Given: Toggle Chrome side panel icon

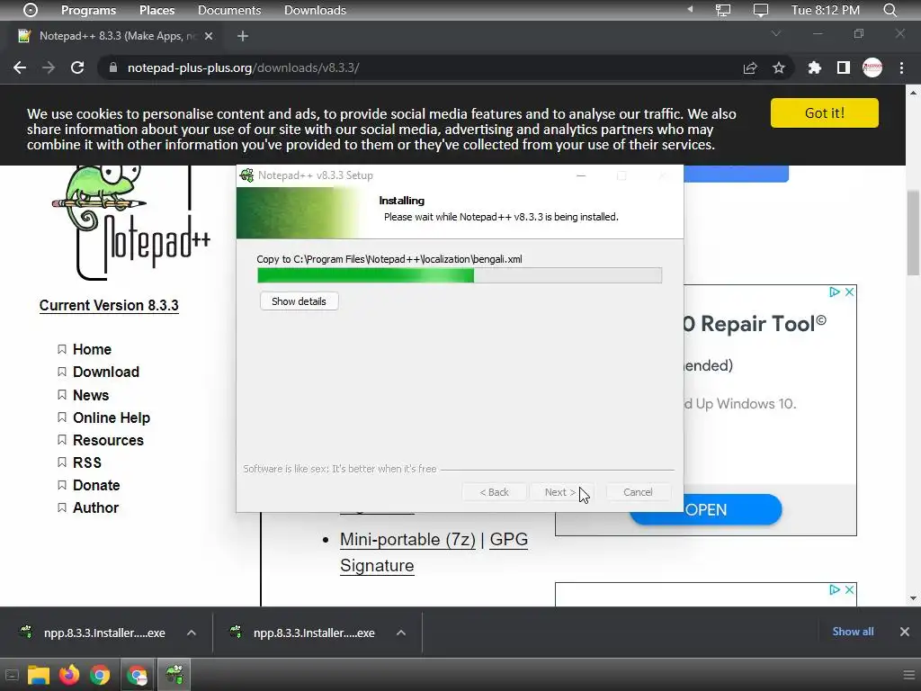Looking at the screenshot, I should point(844,67).
